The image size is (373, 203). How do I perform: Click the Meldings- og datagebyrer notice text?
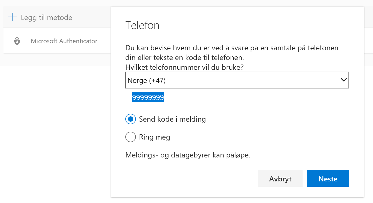click(188, 155)
